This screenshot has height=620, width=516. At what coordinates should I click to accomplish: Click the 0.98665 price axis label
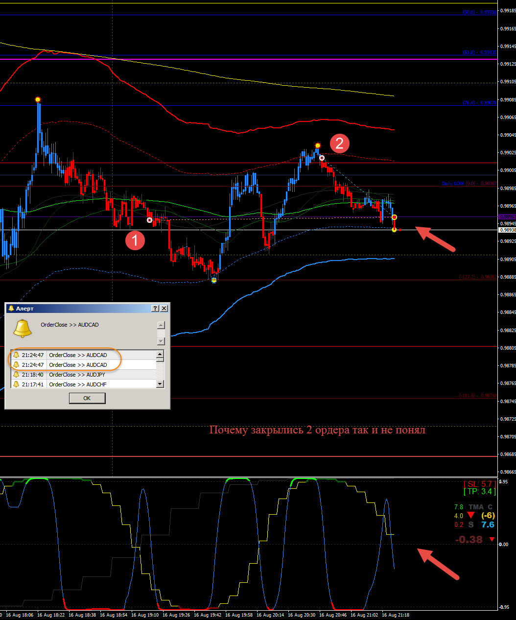508,472
